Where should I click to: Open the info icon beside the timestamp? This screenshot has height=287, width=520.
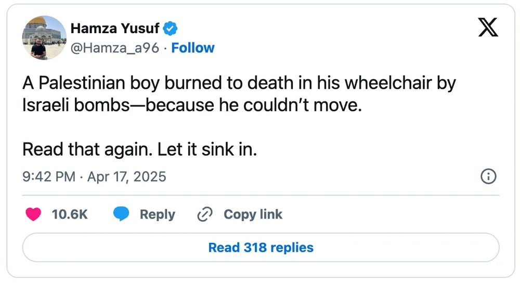point(488,176)
